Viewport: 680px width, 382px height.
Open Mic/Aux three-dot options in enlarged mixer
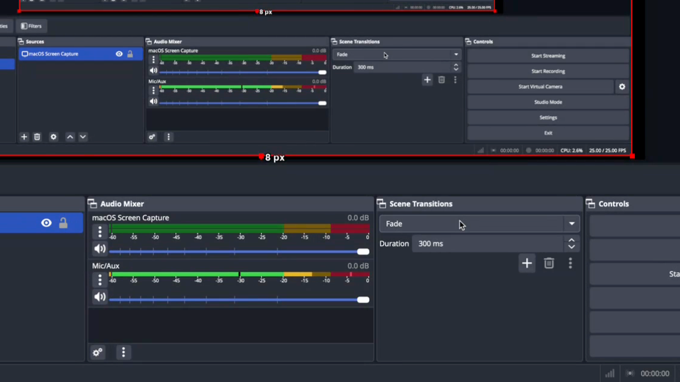click(x=100, y=280)
